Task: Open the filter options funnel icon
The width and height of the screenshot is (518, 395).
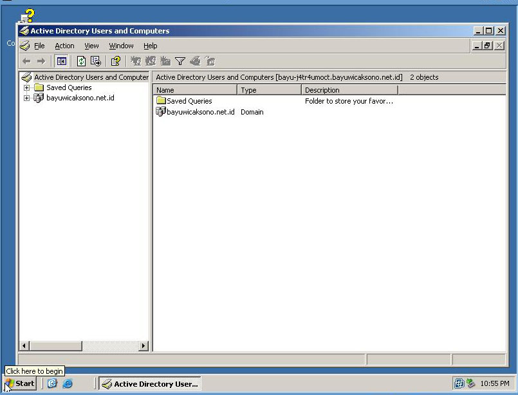Action: [x=180, y=61]
